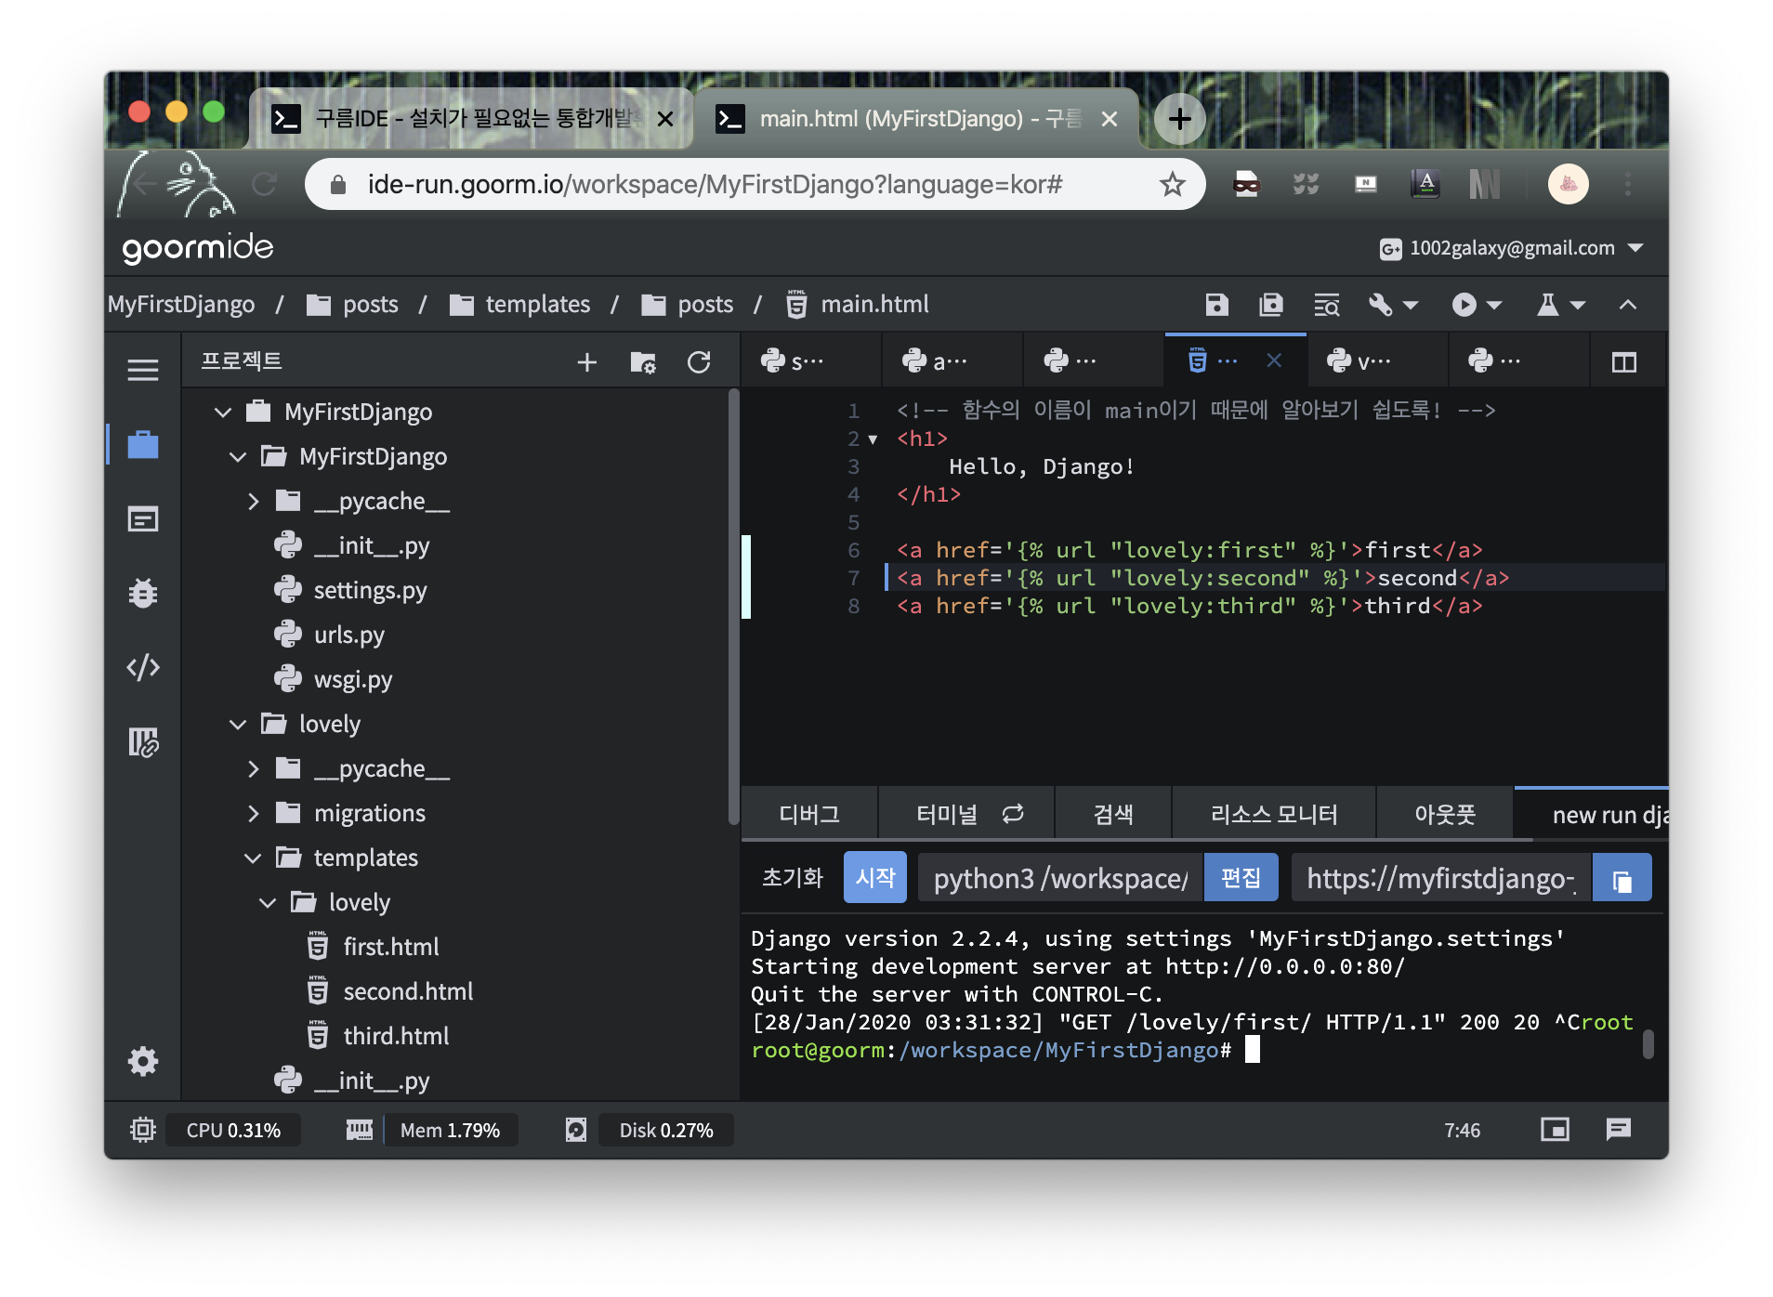Open settings.py in project tree
Viewport: 1773px width, 1297px height.
(x=370, y=590)
